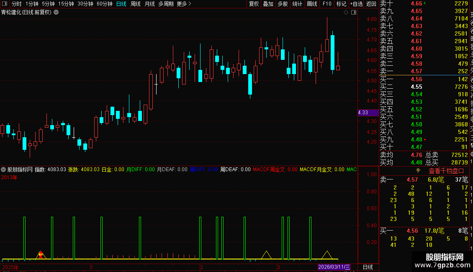This screenshot has width=473, height=272.
Task: Add stock with +自选 button
Action: point(356,4)
